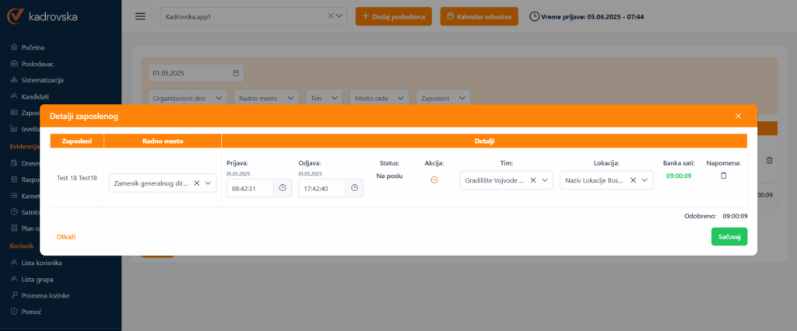Viewport: 797px width, 331px height.
Task: Click the green Sačuvaj button
Action: pyautogui.click(x=729, y=236)
